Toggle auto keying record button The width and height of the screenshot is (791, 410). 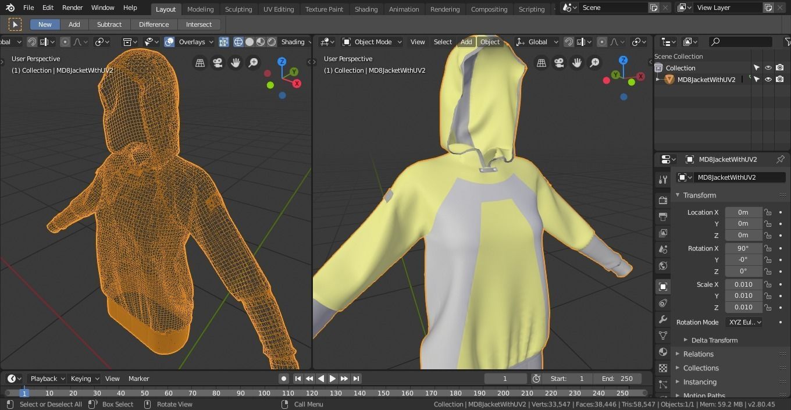(283, 379)
